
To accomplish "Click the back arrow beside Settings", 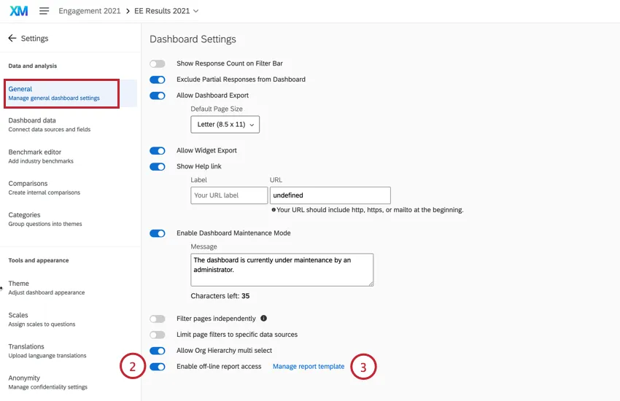I will 12,38.
